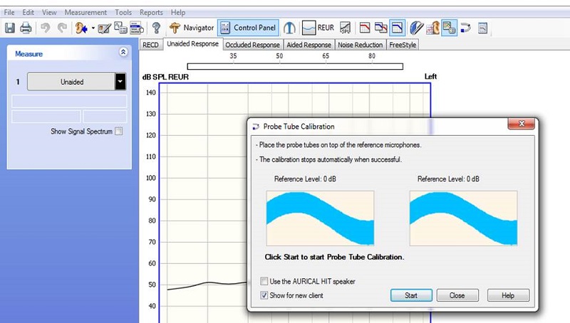This screenshot has height=323, width=570.
Task: Click the Undo arrow icon
Action: pos(46,28)
